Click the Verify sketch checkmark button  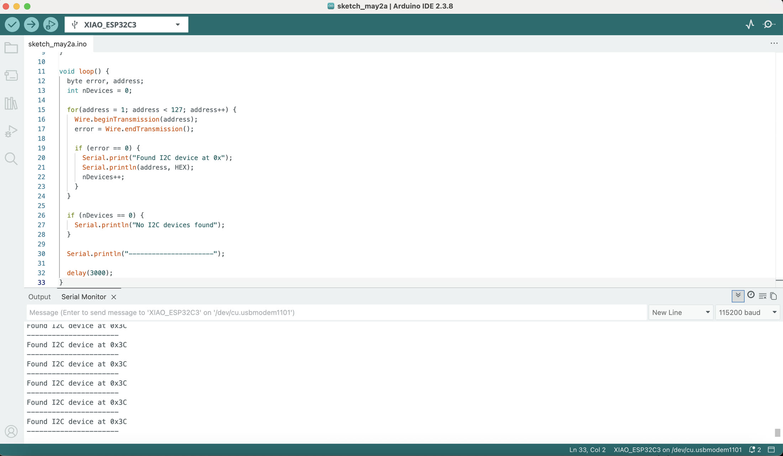(12, 25)
